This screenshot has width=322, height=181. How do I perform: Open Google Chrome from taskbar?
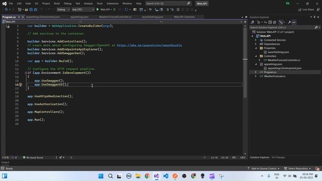tap(147, 176)
